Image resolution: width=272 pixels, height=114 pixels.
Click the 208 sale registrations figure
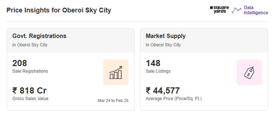coord(20,63)
